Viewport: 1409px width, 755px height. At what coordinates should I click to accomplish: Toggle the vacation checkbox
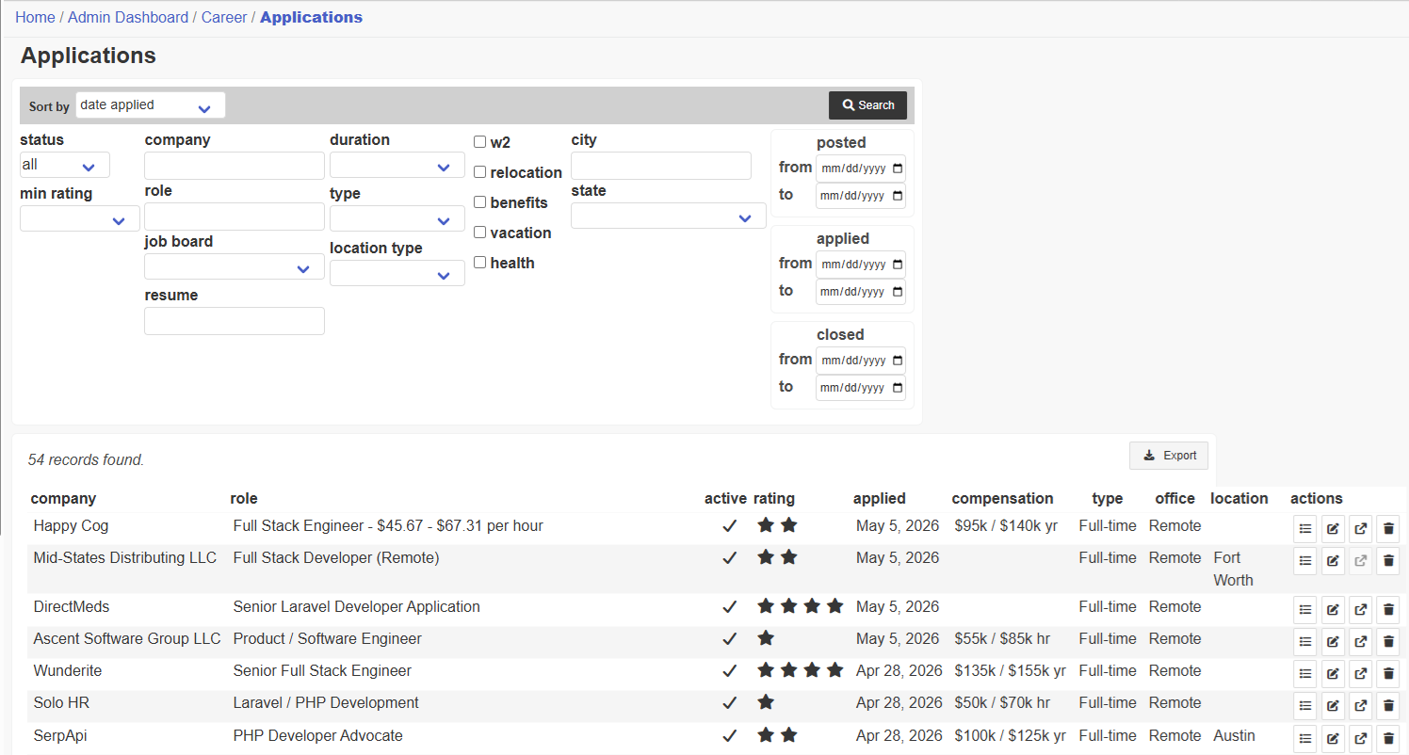point(480,233)
